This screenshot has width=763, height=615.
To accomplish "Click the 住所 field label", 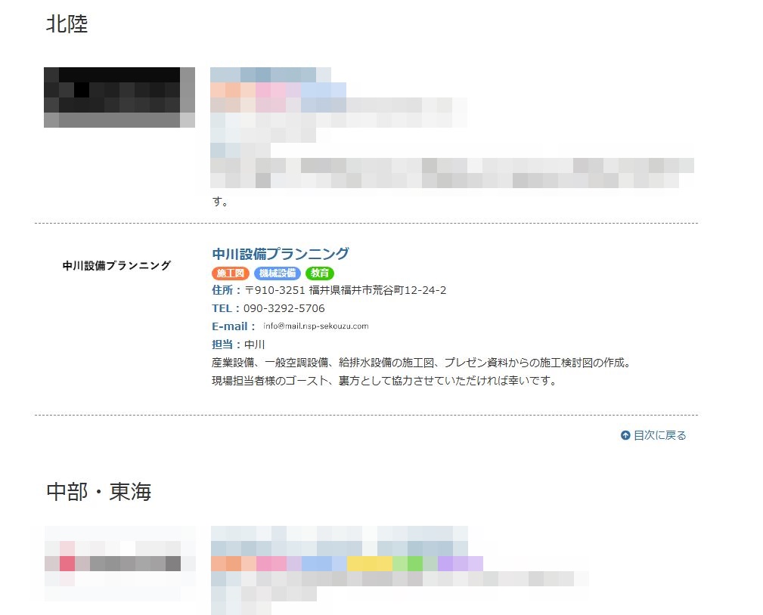I will tap(222, 290).
